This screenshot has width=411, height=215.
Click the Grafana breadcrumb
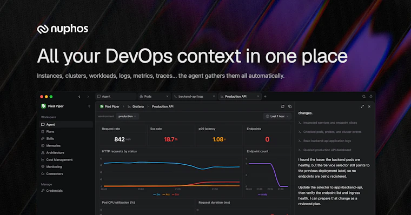136,106
